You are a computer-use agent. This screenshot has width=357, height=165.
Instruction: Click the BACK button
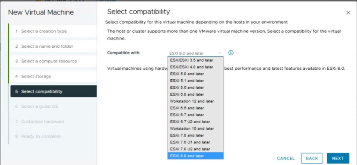312,158
